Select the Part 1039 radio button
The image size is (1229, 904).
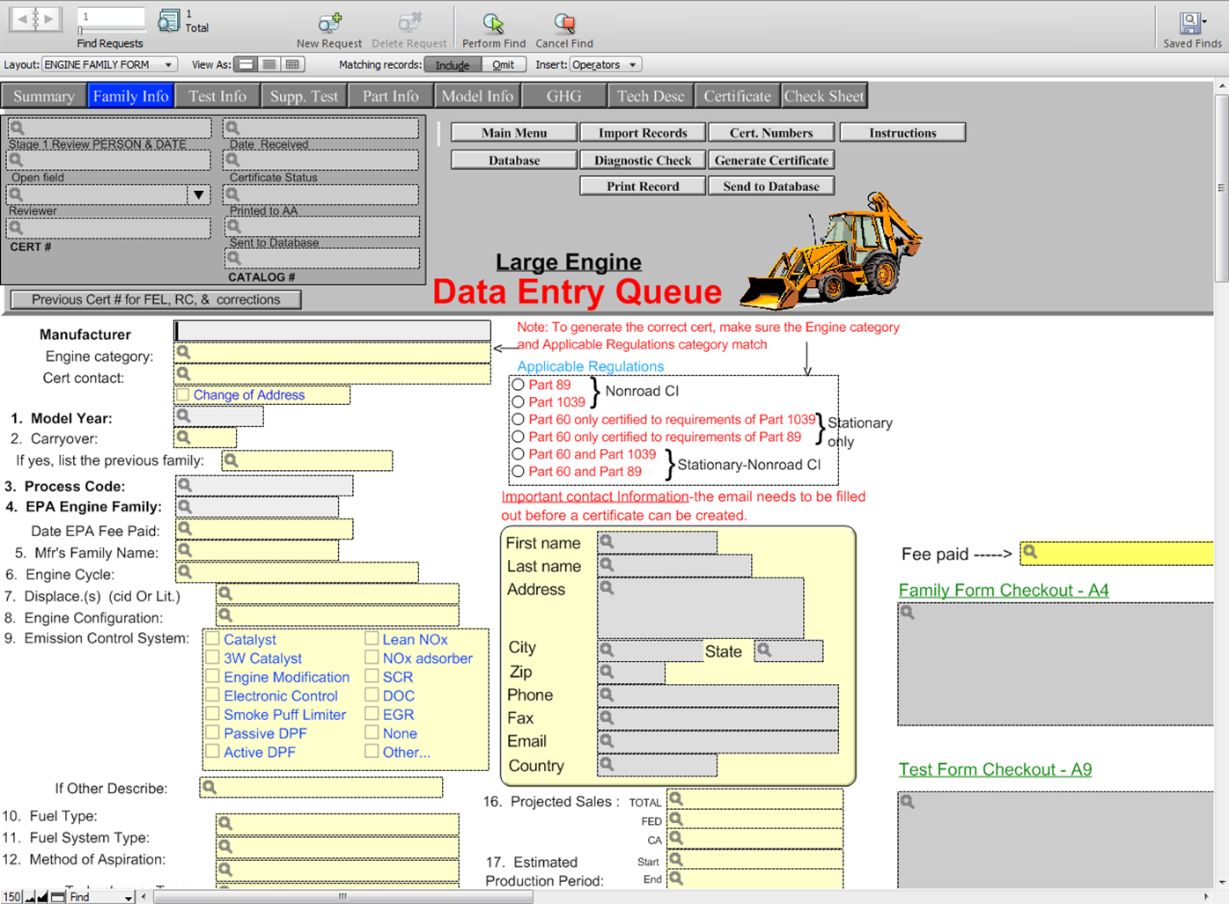click(x=519, y=402)
